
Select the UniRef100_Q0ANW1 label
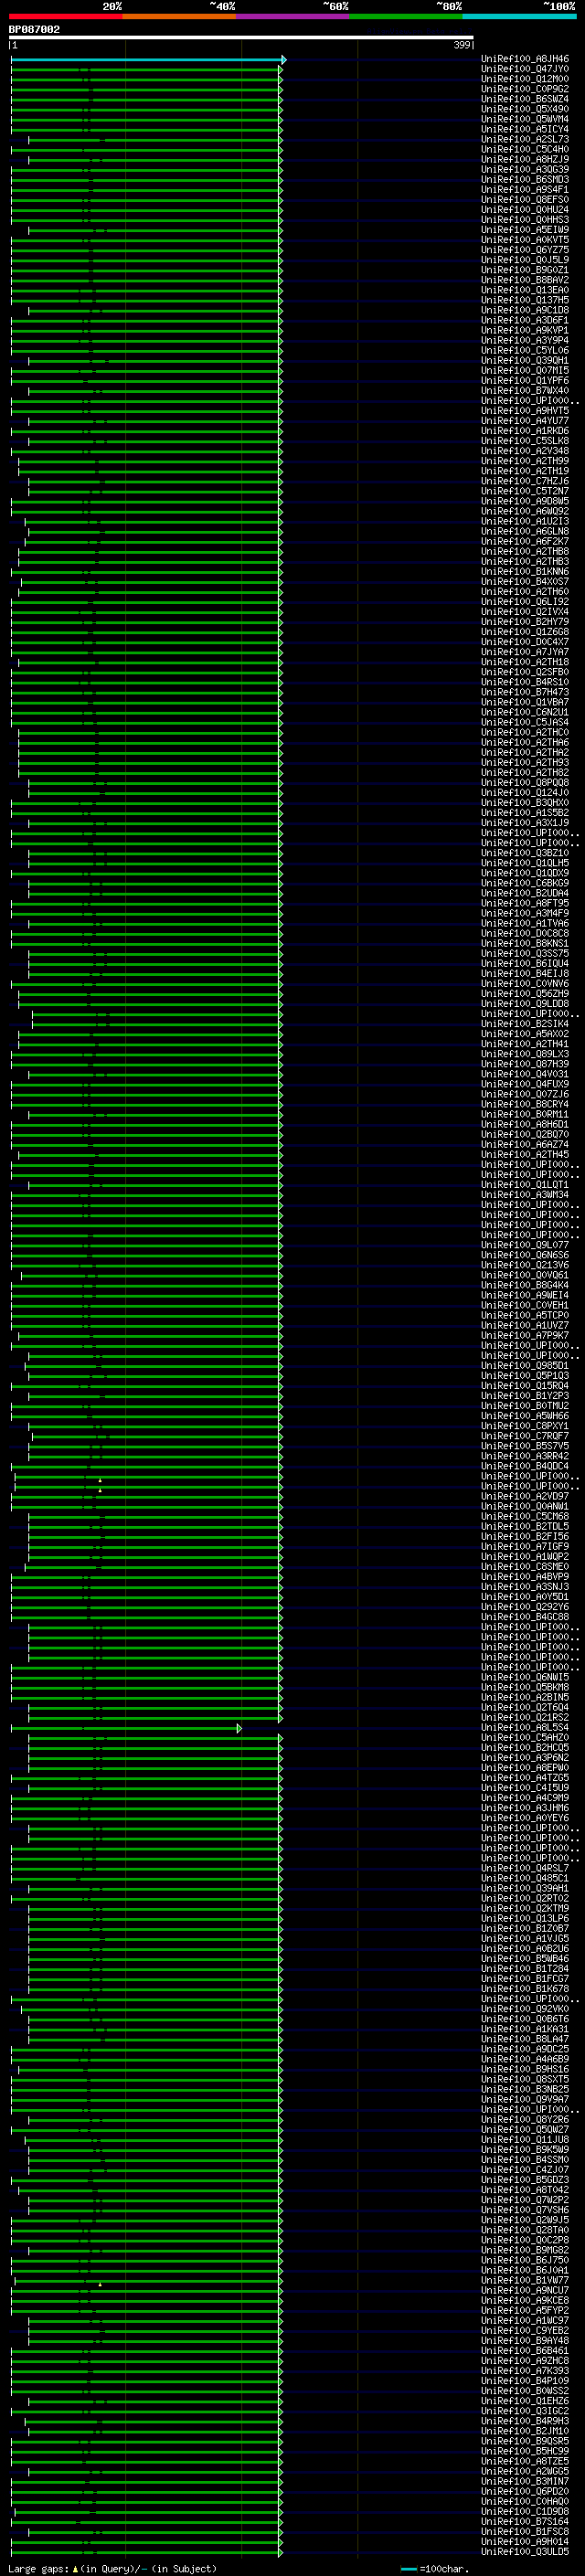[x=525, y=1506]
